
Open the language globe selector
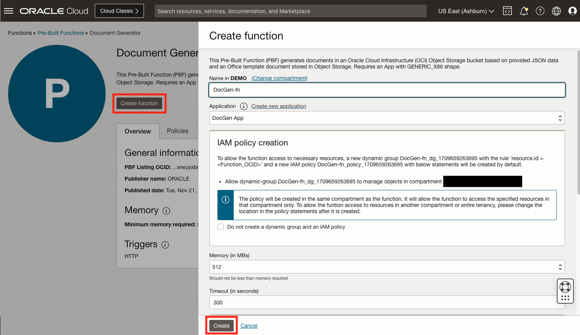(x=556, y=11)
